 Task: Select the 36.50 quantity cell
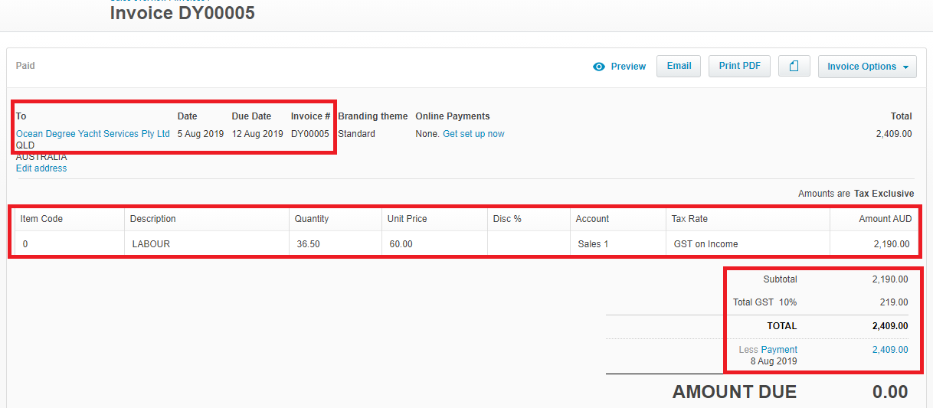tap(336, 244)
